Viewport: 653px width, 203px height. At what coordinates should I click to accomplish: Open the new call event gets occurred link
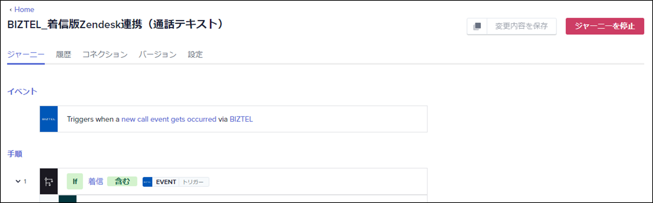pos(169,119)
